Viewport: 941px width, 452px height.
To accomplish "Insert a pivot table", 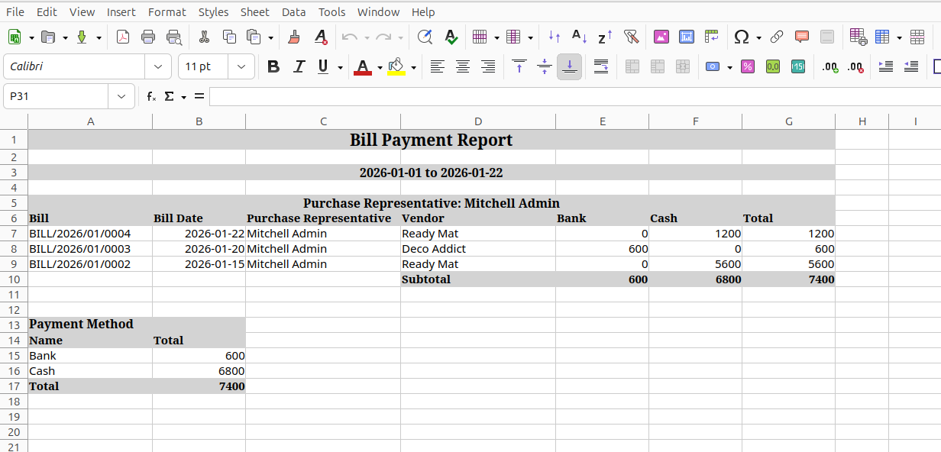I will coord(712,37).
